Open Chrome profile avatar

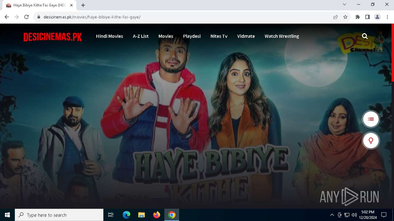[x=377, y=17]
